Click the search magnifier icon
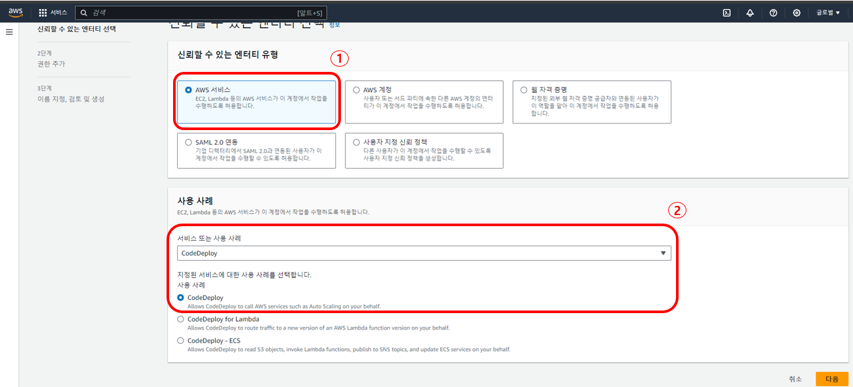The width and height of the screenshot is (853, 387). click(x=84, y=12)
